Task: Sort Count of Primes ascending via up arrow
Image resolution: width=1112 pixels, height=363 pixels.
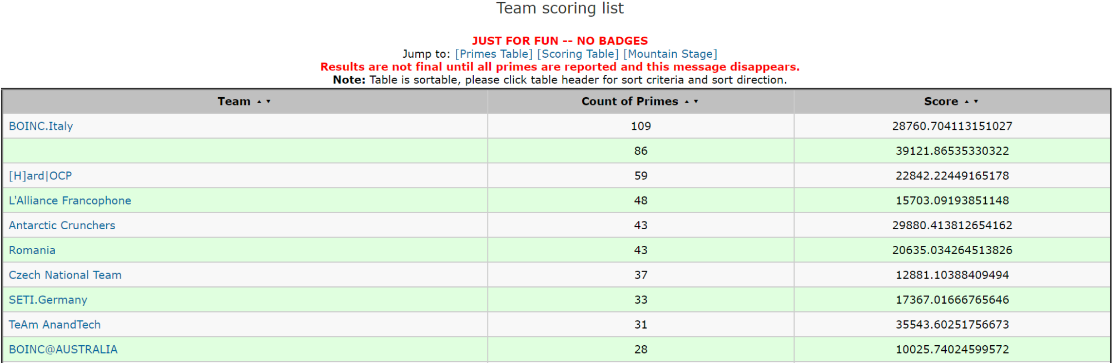Action: (687, 102)
